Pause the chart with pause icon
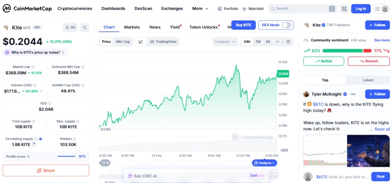 coord(275,173)
